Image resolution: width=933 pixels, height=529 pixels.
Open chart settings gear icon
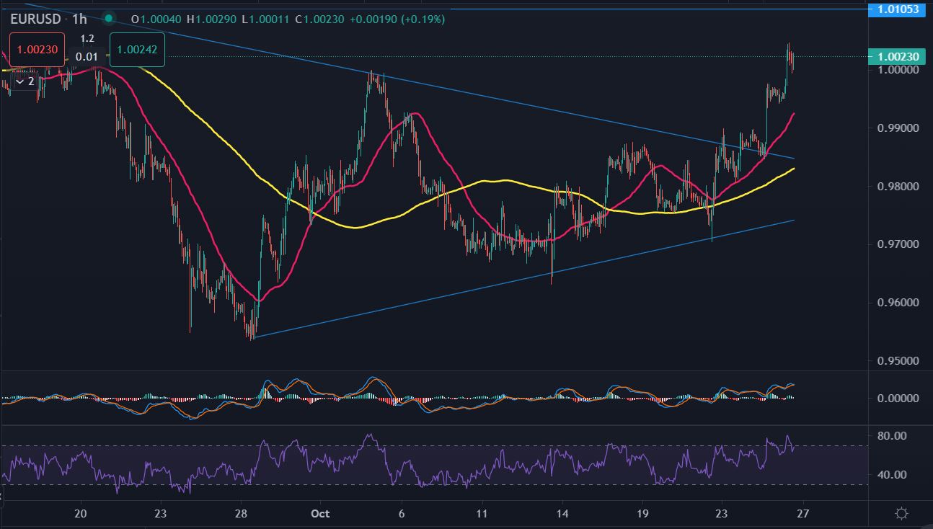pyautogui.click(x=901, y=514)
